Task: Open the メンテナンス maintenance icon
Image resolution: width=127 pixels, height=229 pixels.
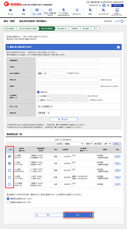Action: [x=103, y=10]
